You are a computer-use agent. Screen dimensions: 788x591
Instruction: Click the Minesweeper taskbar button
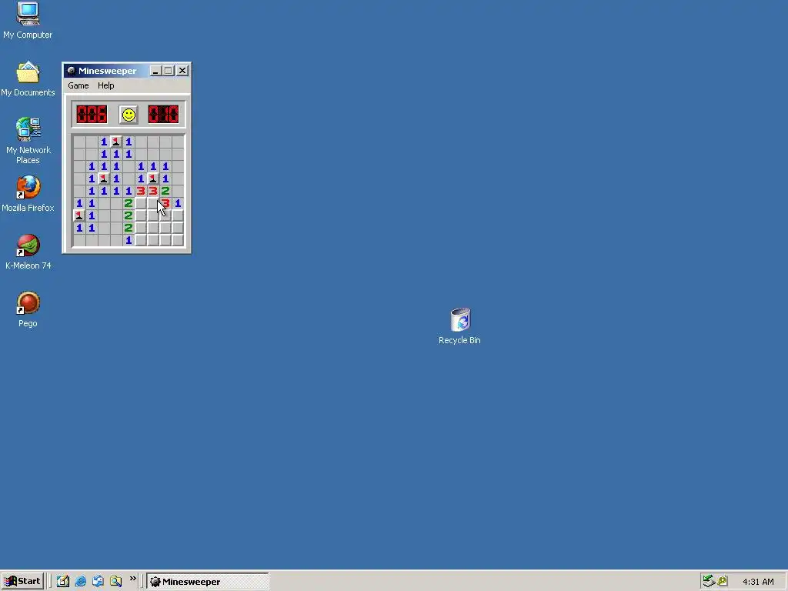[x=208, y=582]
